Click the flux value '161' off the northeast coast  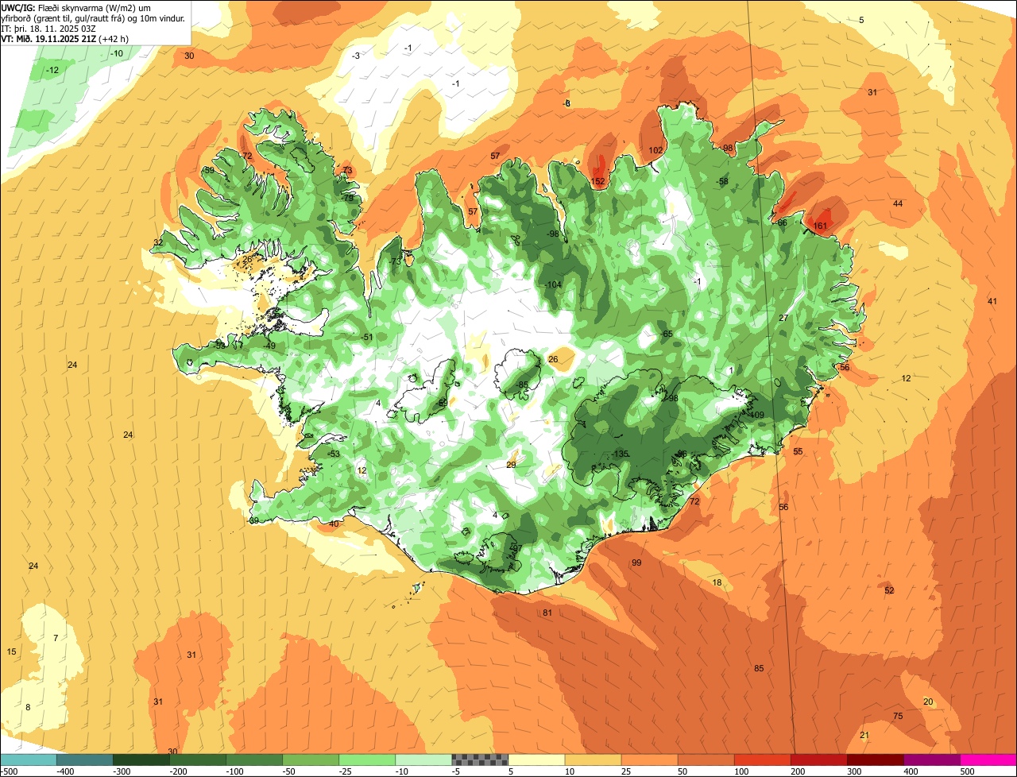click(821, 226)
